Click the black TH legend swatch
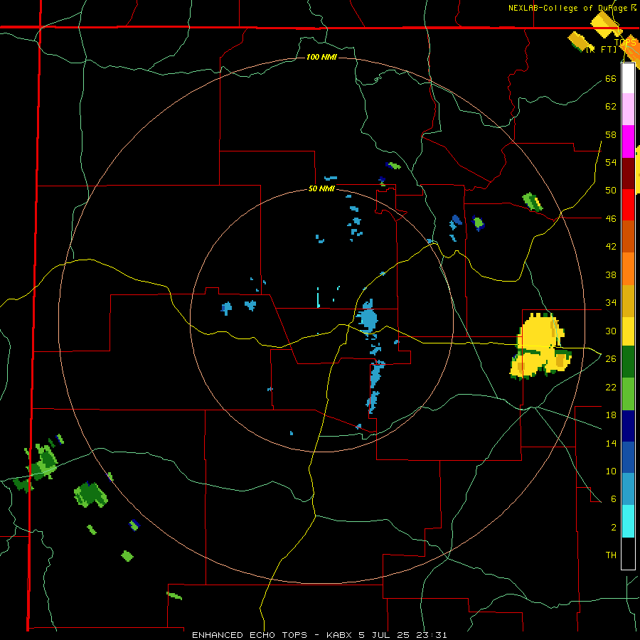This screenshot has height=640, width=640. (628, 553)
